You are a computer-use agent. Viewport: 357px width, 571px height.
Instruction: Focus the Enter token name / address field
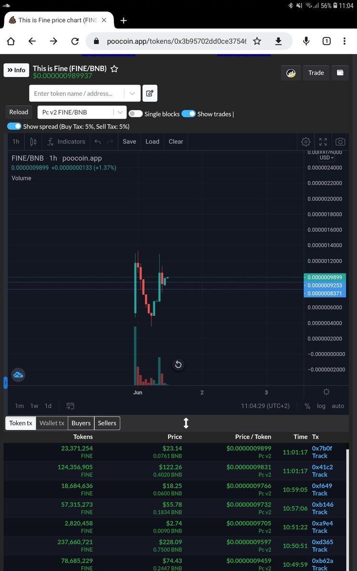tap(77, 93)
